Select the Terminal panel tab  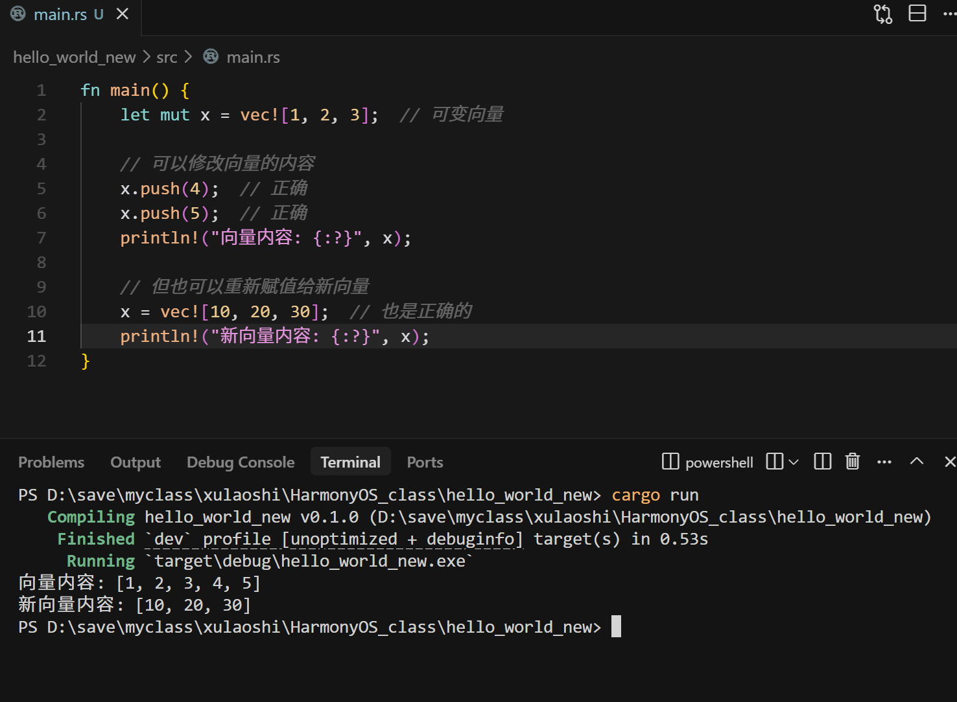[x=351, y=462]
